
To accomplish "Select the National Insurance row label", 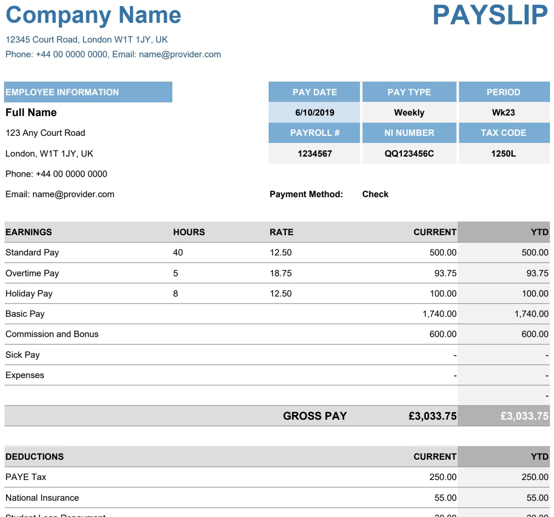I will [42, 498].
